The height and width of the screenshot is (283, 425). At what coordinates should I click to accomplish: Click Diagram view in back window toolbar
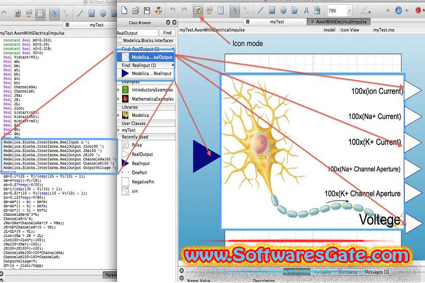click(29, 14)
